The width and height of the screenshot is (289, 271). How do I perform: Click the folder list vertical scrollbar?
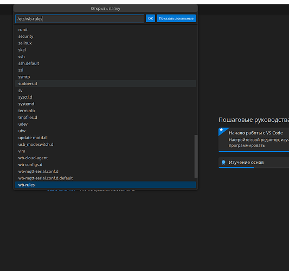click(x=196, y=157)
